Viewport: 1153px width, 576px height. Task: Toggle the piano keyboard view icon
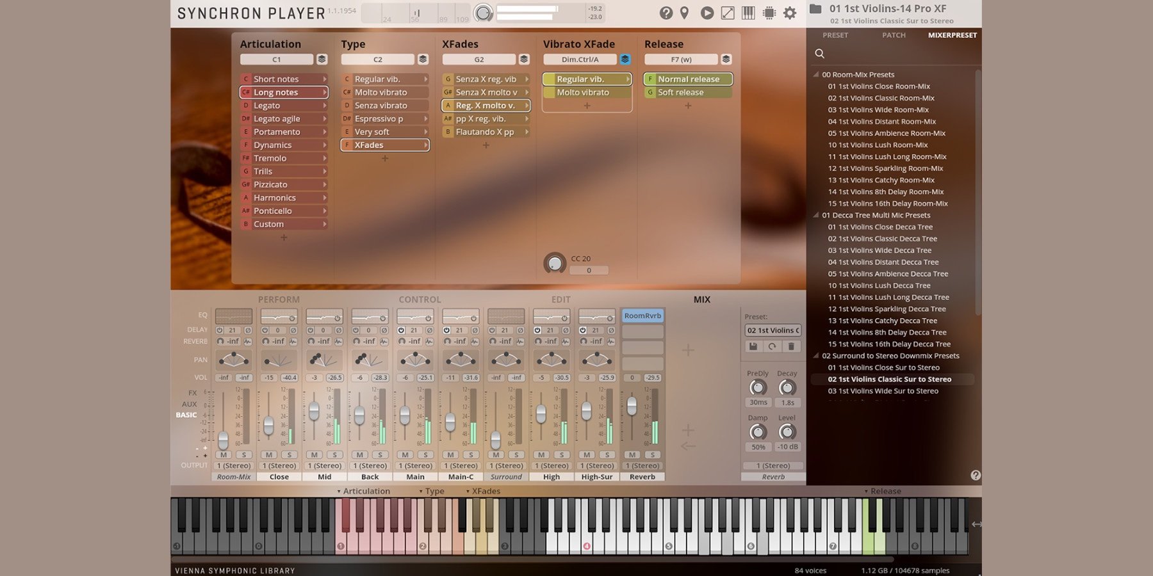click(x=748, y=13)
